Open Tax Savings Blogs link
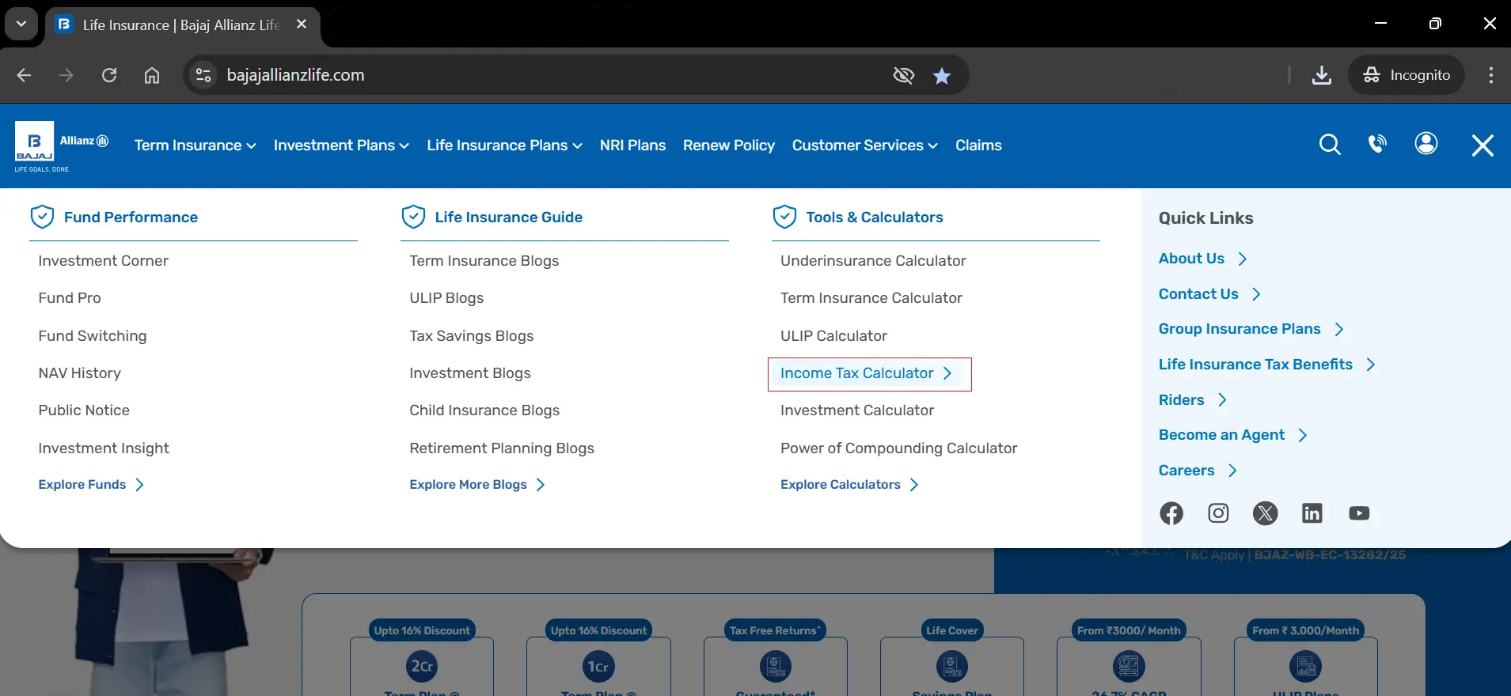Viewport: 1511px width, 696px height. (471, 336)
